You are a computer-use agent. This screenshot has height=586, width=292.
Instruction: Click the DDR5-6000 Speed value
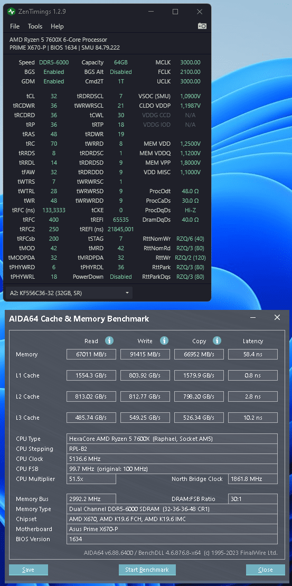click(x=54, y=62)
